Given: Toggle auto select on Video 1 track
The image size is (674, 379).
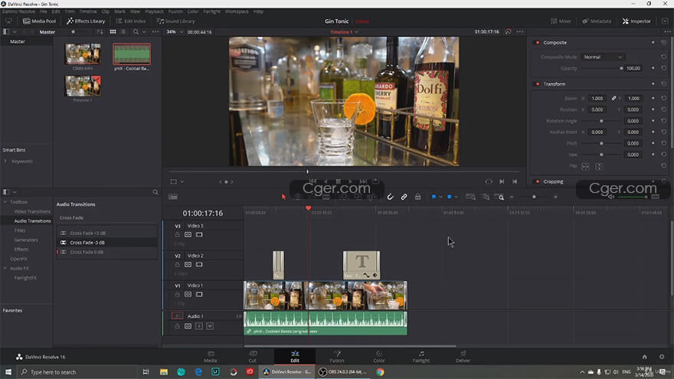Looking at the screenshot, I should tap(188, 294).
